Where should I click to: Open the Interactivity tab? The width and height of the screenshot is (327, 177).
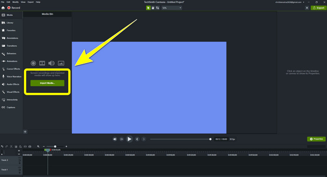[x=11, y=99]
